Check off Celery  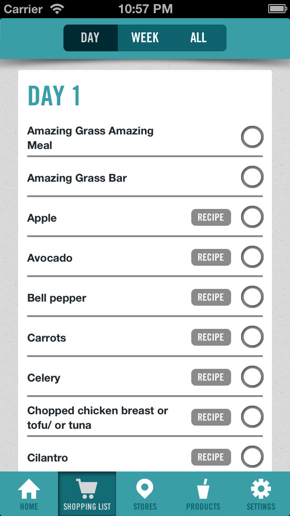point(252,377)
